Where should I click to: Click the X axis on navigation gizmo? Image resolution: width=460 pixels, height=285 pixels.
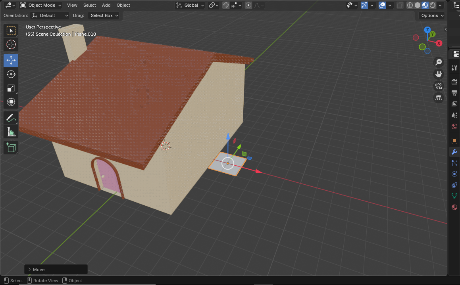pos(439,43)
